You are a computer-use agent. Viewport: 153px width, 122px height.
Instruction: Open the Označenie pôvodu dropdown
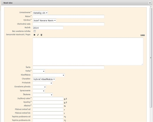click(x=39, y=87)
